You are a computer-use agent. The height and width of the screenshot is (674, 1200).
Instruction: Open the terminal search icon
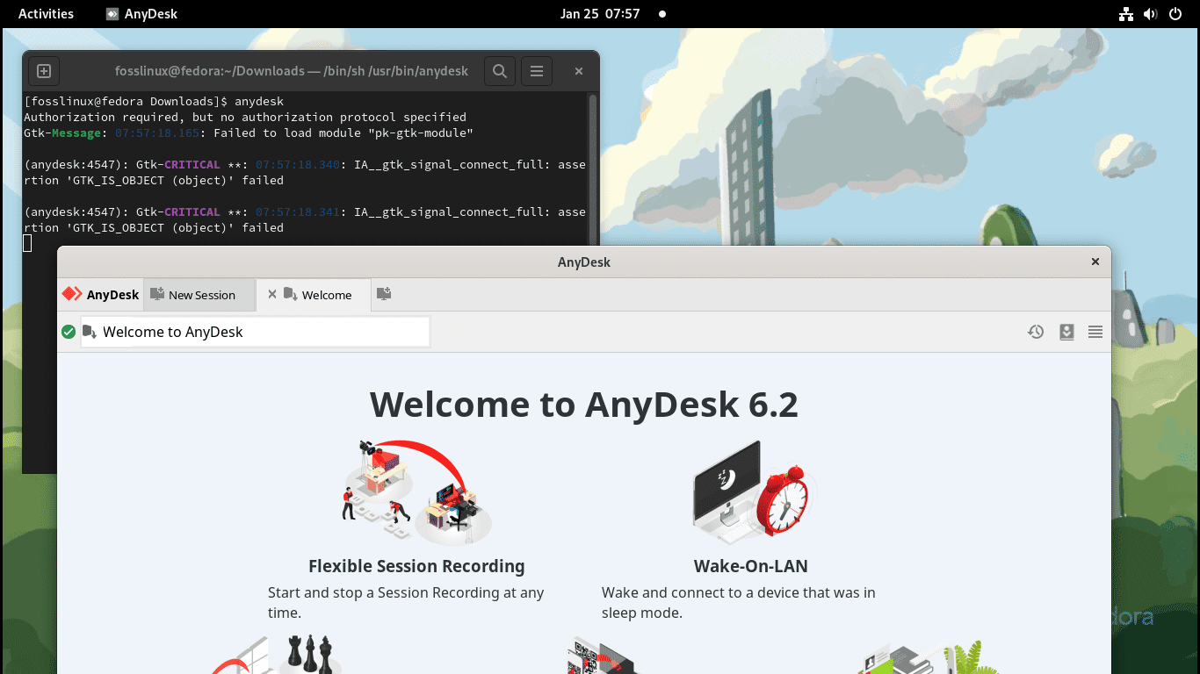point(499,71)
